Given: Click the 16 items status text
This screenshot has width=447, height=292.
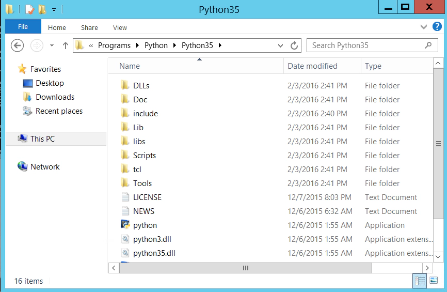Looking at the screenshot, I should [x=28, y=281].
